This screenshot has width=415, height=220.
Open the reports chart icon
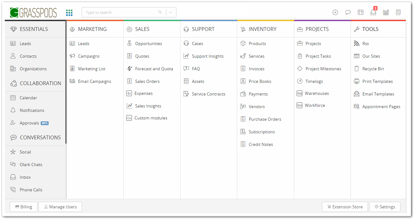(x=386, y=13)
